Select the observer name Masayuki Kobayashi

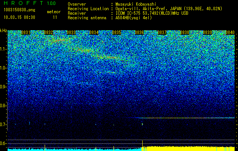pos(136,4)
